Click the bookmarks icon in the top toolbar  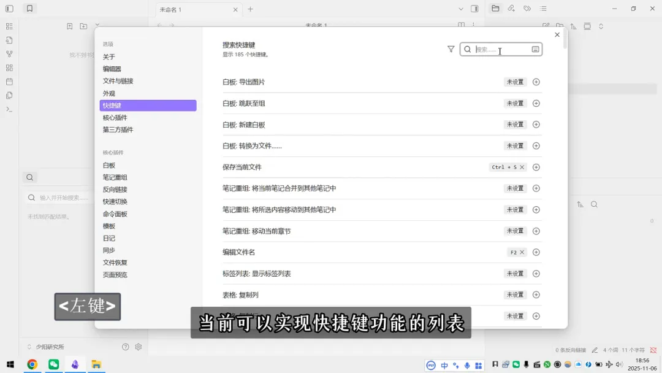click(29, 9)
